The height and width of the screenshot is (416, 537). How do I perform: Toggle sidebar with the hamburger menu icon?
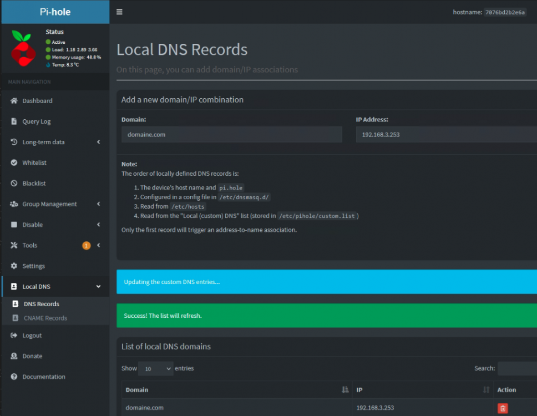pos(119,12)
